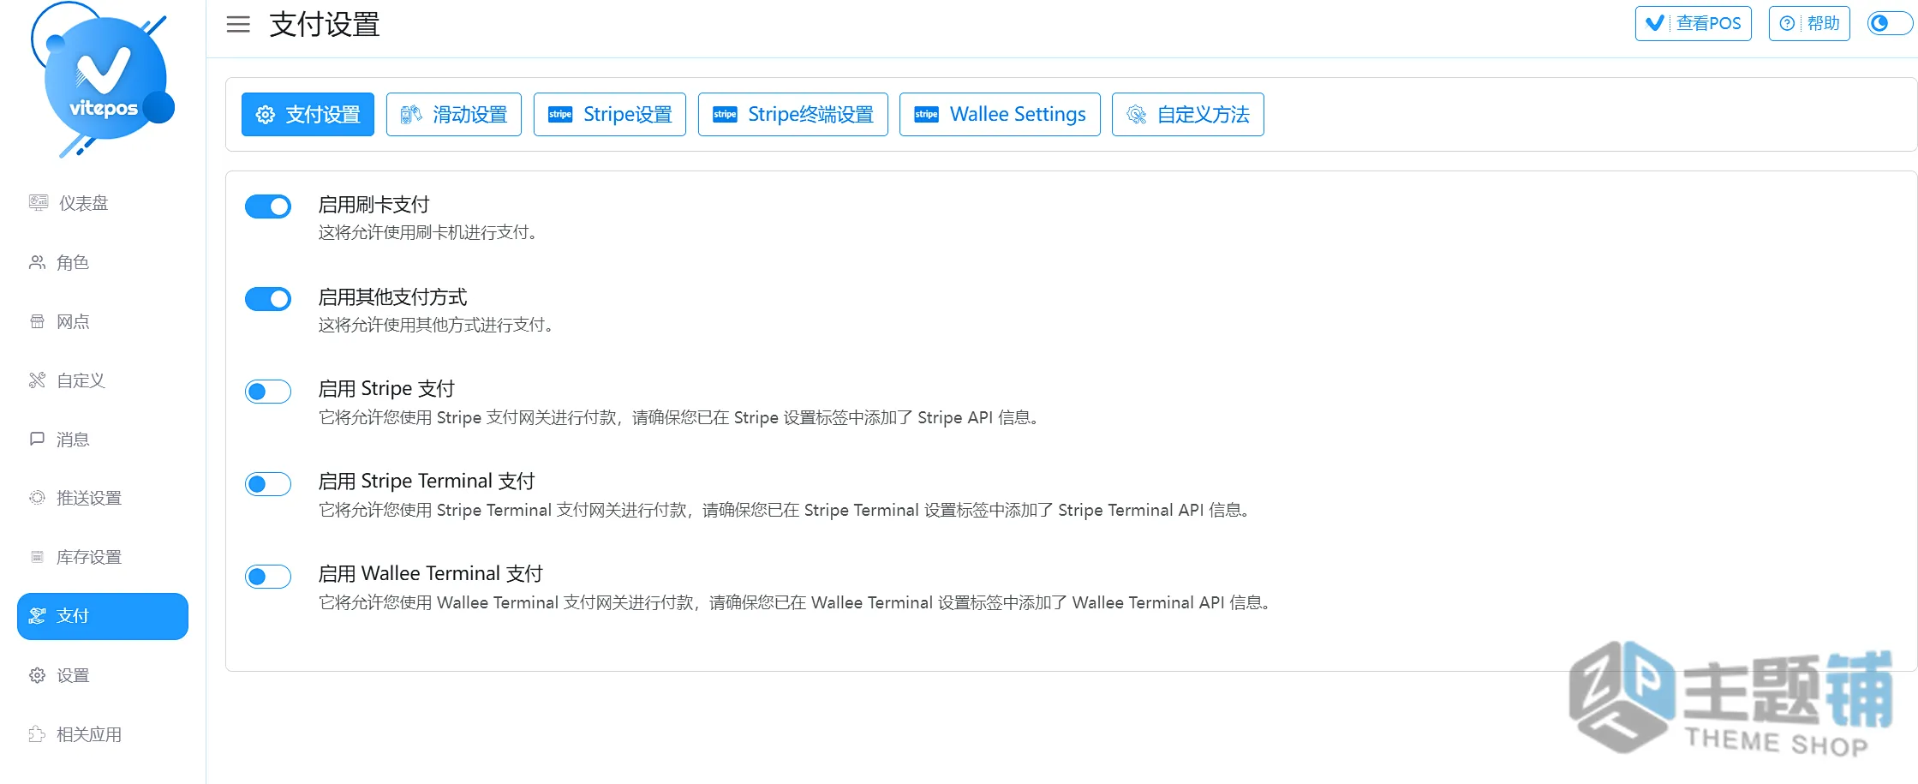This screenshot has height=784, width=1918.
Task: Switch to the Stripe终端设置 tab
Action: click(x=793, y=114)
